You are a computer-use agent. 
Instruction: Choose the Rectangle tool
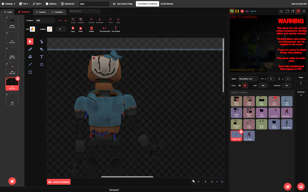tap(30, 72)
